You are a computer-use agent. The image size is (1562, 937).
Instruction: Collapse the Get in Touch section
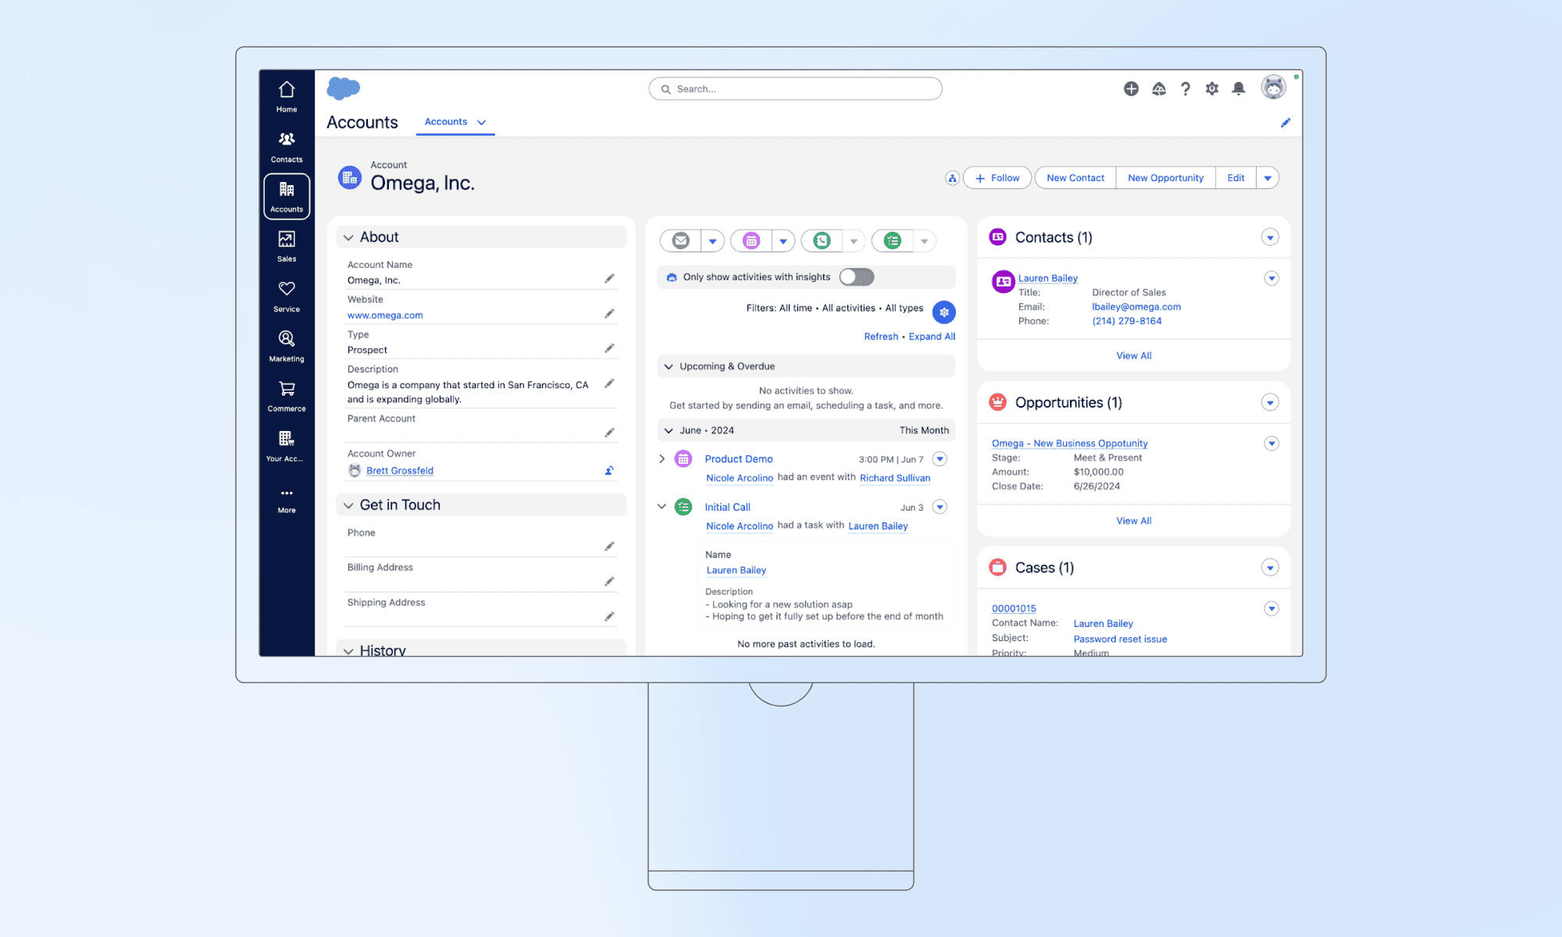(x=348, y=504)
